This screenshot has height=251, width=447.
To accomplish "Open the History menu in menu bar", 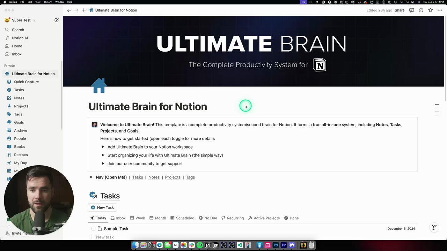I will [x=48, y=2].
